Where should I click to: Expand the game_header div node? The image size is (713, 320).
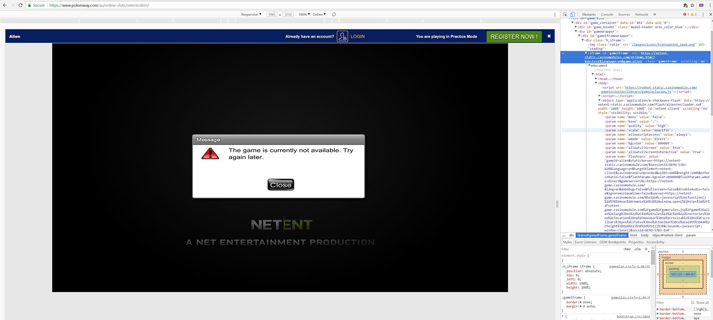(x=576, y=27)
